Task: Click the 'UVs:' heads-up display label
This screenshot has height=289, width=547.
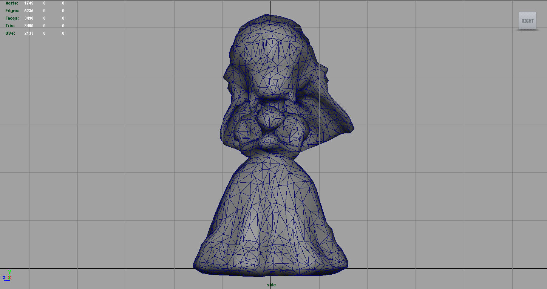Action: [x=10, y=33]
